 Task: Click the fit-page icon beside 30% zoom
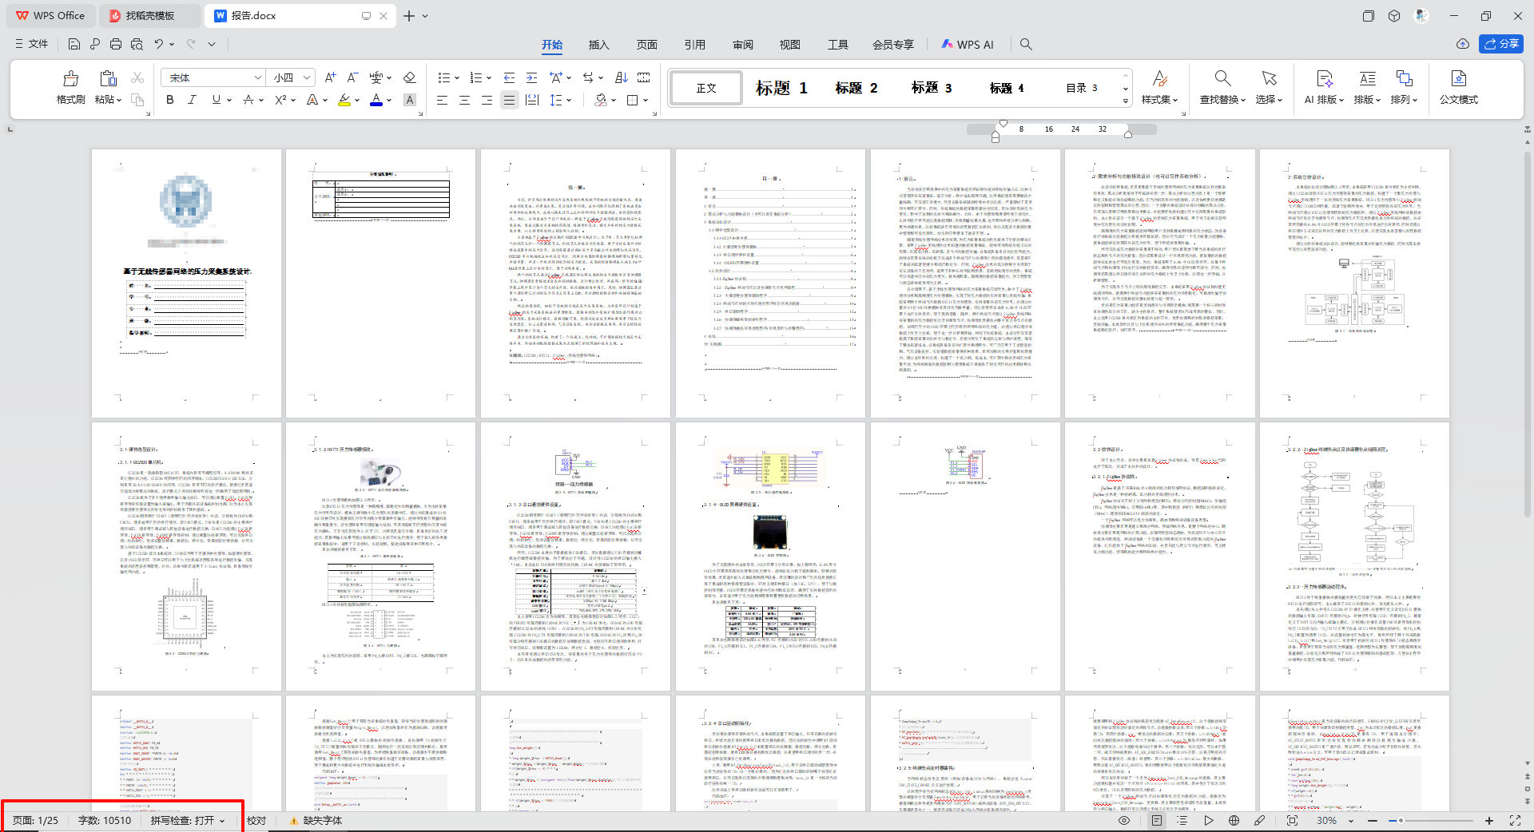[1292, 820]
